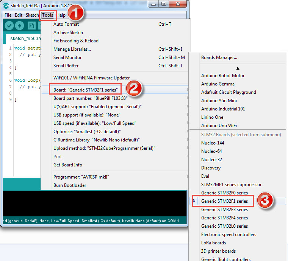Click the black console output area
Image resolution: width=288 pixels, height=261 pixels.
(95, 204)
